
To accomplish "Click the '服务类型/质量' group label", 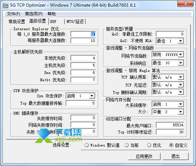I will [x=119, y=29].
